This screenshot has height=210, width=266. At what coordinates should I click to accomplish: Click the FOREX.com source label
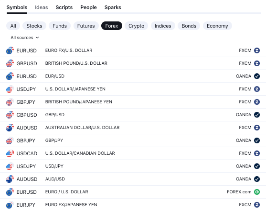click(239, 192)
